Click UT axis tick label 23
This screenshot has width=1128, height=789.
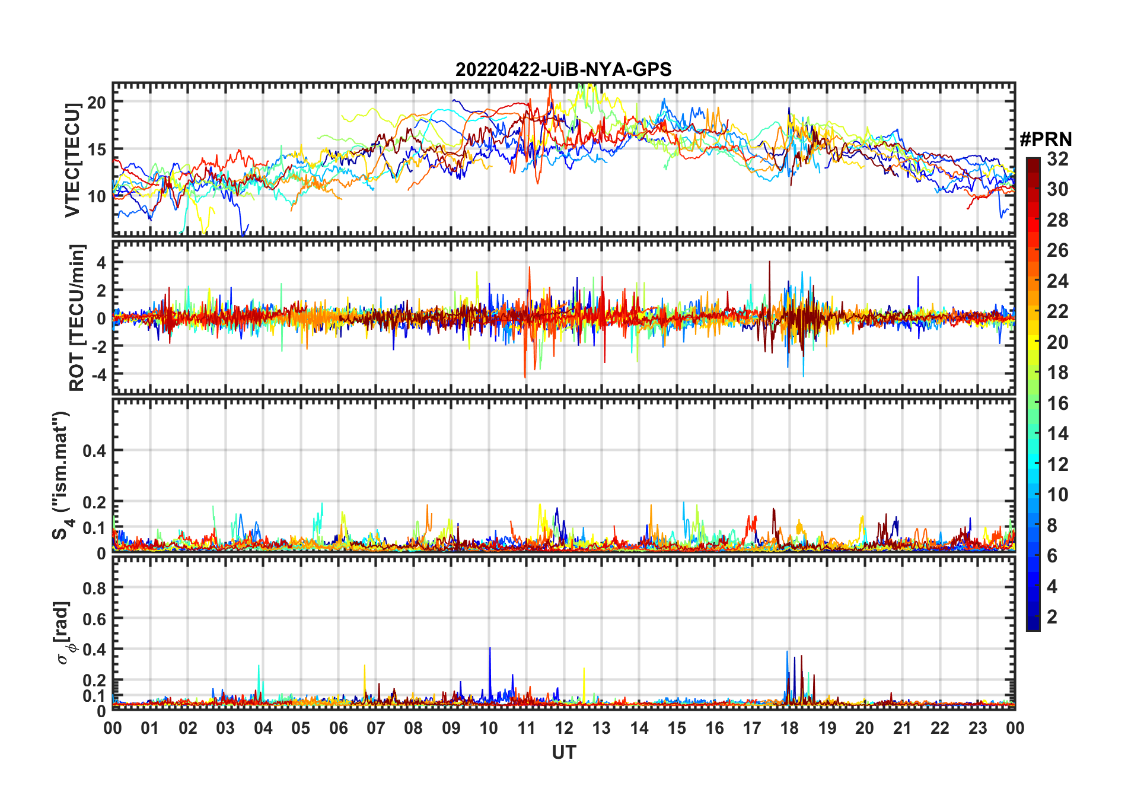(978, 728)
